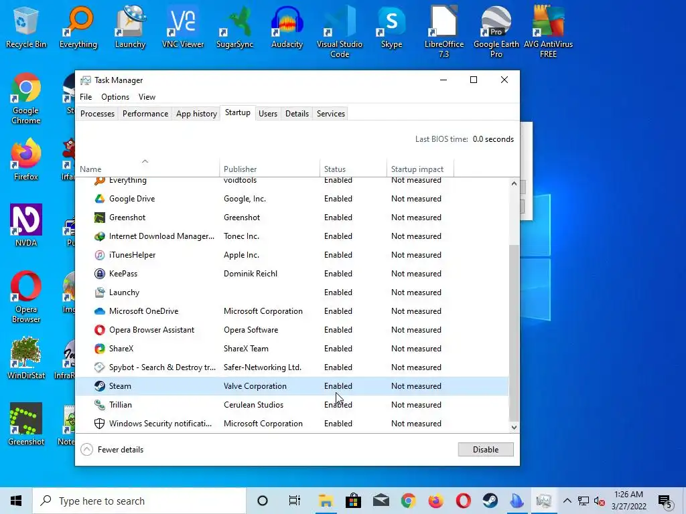Screen dimensions: 686x514
Task: Select the Google Earth Pro desktop icon
Action: point(496,31)
